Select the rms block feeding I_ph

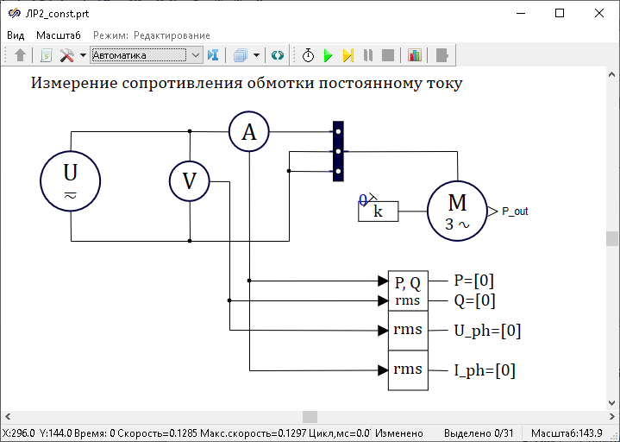408,370
